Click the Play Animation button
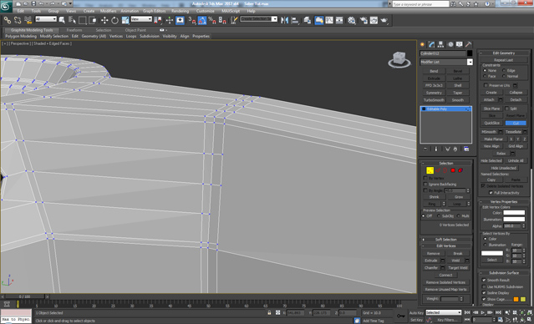Image resolution: width=534 pixels, height=324 pixels. coord(482,312)
